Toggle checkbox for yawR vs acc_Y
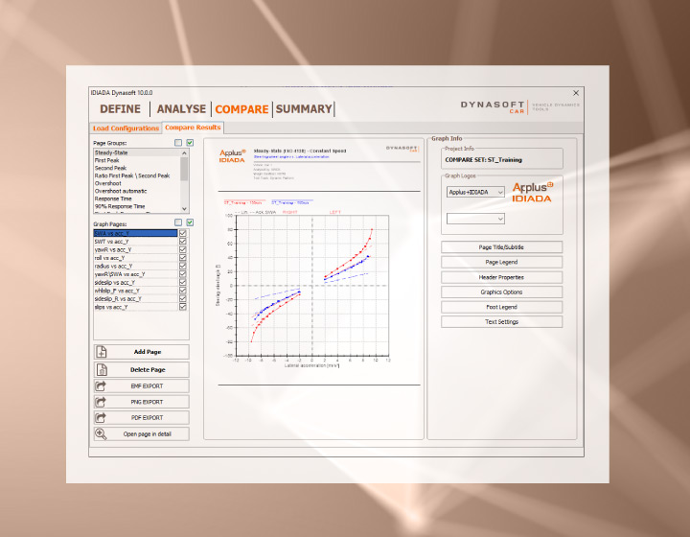Screen dimensions: 690x537 coord(183,249)
